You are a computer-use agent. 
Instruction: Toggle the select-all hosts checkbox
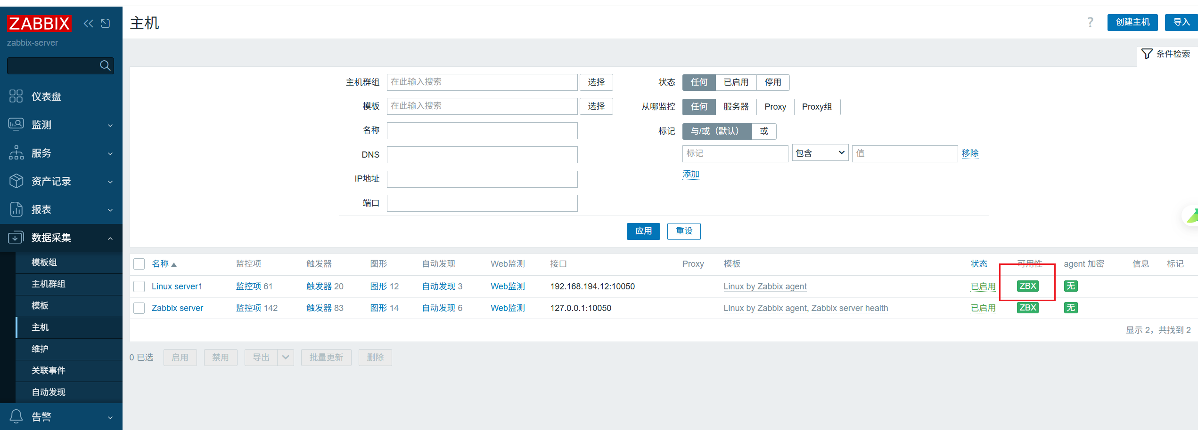[x=139, y=264]
